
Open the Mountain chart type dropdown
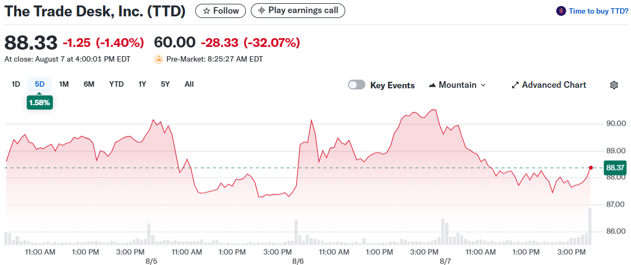point(458,85)
